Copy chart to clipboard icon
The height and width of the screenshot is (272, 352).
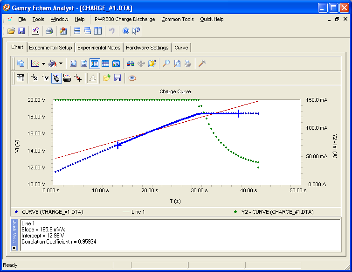[x=21, y=63]
